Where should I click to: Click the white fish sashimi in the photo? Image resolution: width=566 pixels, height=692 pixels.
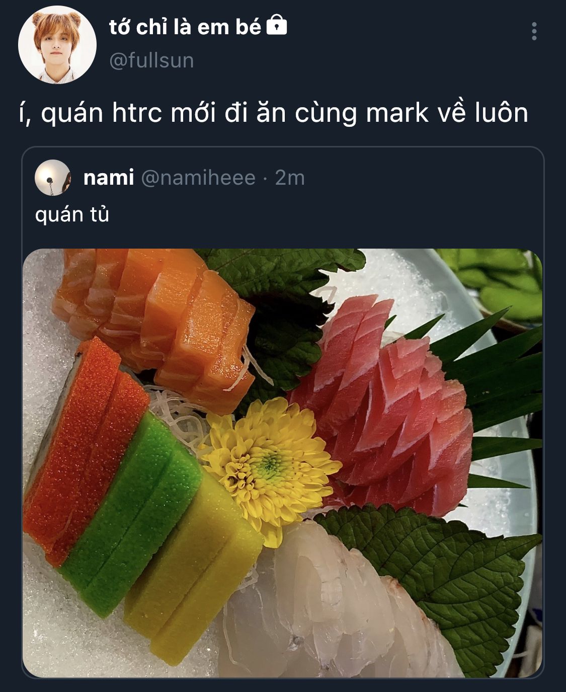point(332,604)
